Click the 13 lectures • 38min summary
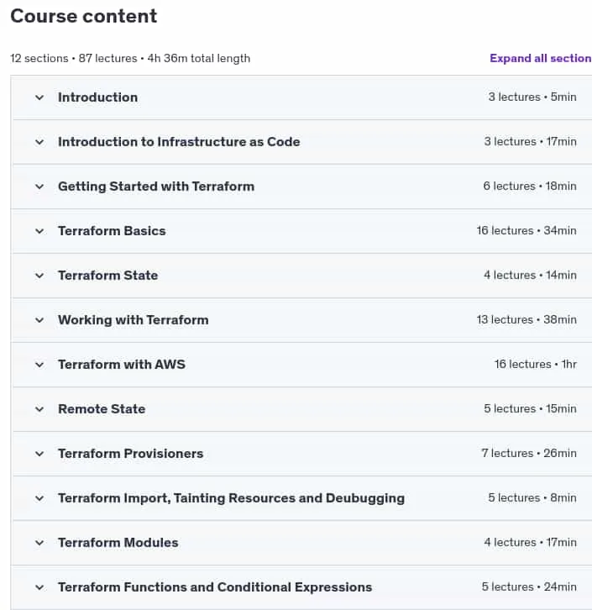The height and width of the screenshot is (610, 592). coord(527,320)
